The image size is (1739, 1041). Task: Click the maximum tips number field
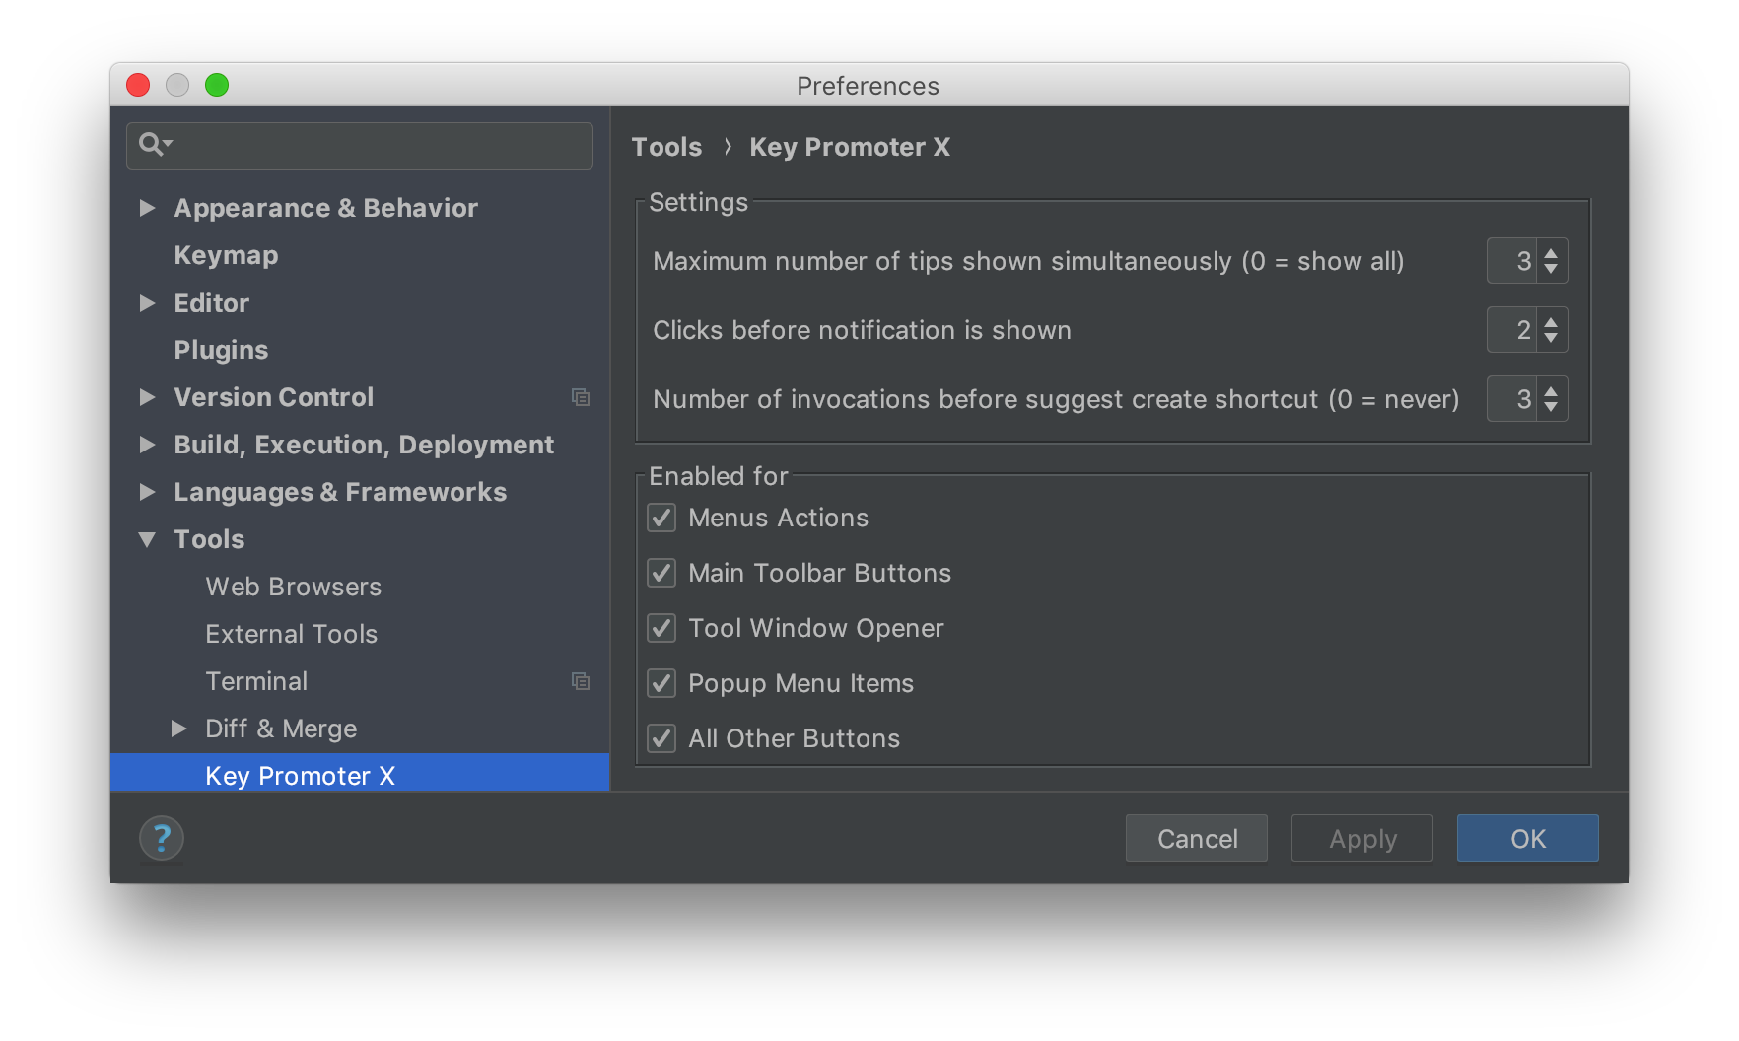(1512, 261)
